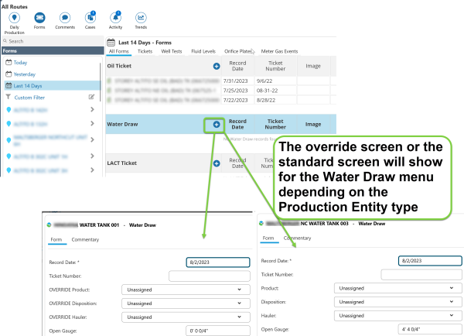Click the Forms icon in toolbar

point(39,17)
